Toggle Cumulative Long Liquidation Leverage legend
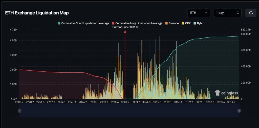259x128 pixels. pyautogui.click(x=137, y=23)
